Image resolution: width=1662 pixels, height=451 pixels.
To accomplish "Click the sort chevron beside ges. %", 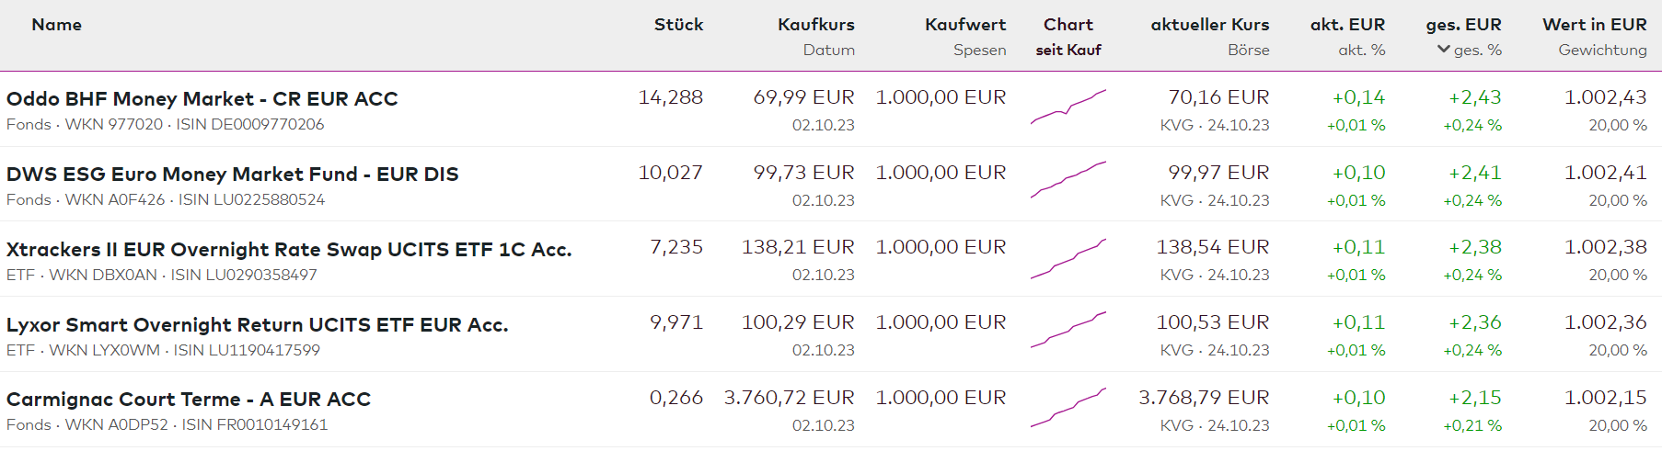I will pos(1443,50).
